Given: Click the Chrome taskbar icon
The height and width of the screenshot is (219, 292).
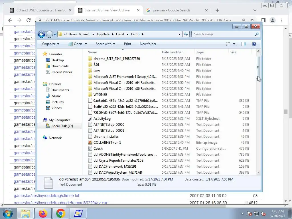Looking at the screenshot, I should (x=60, y=213).
